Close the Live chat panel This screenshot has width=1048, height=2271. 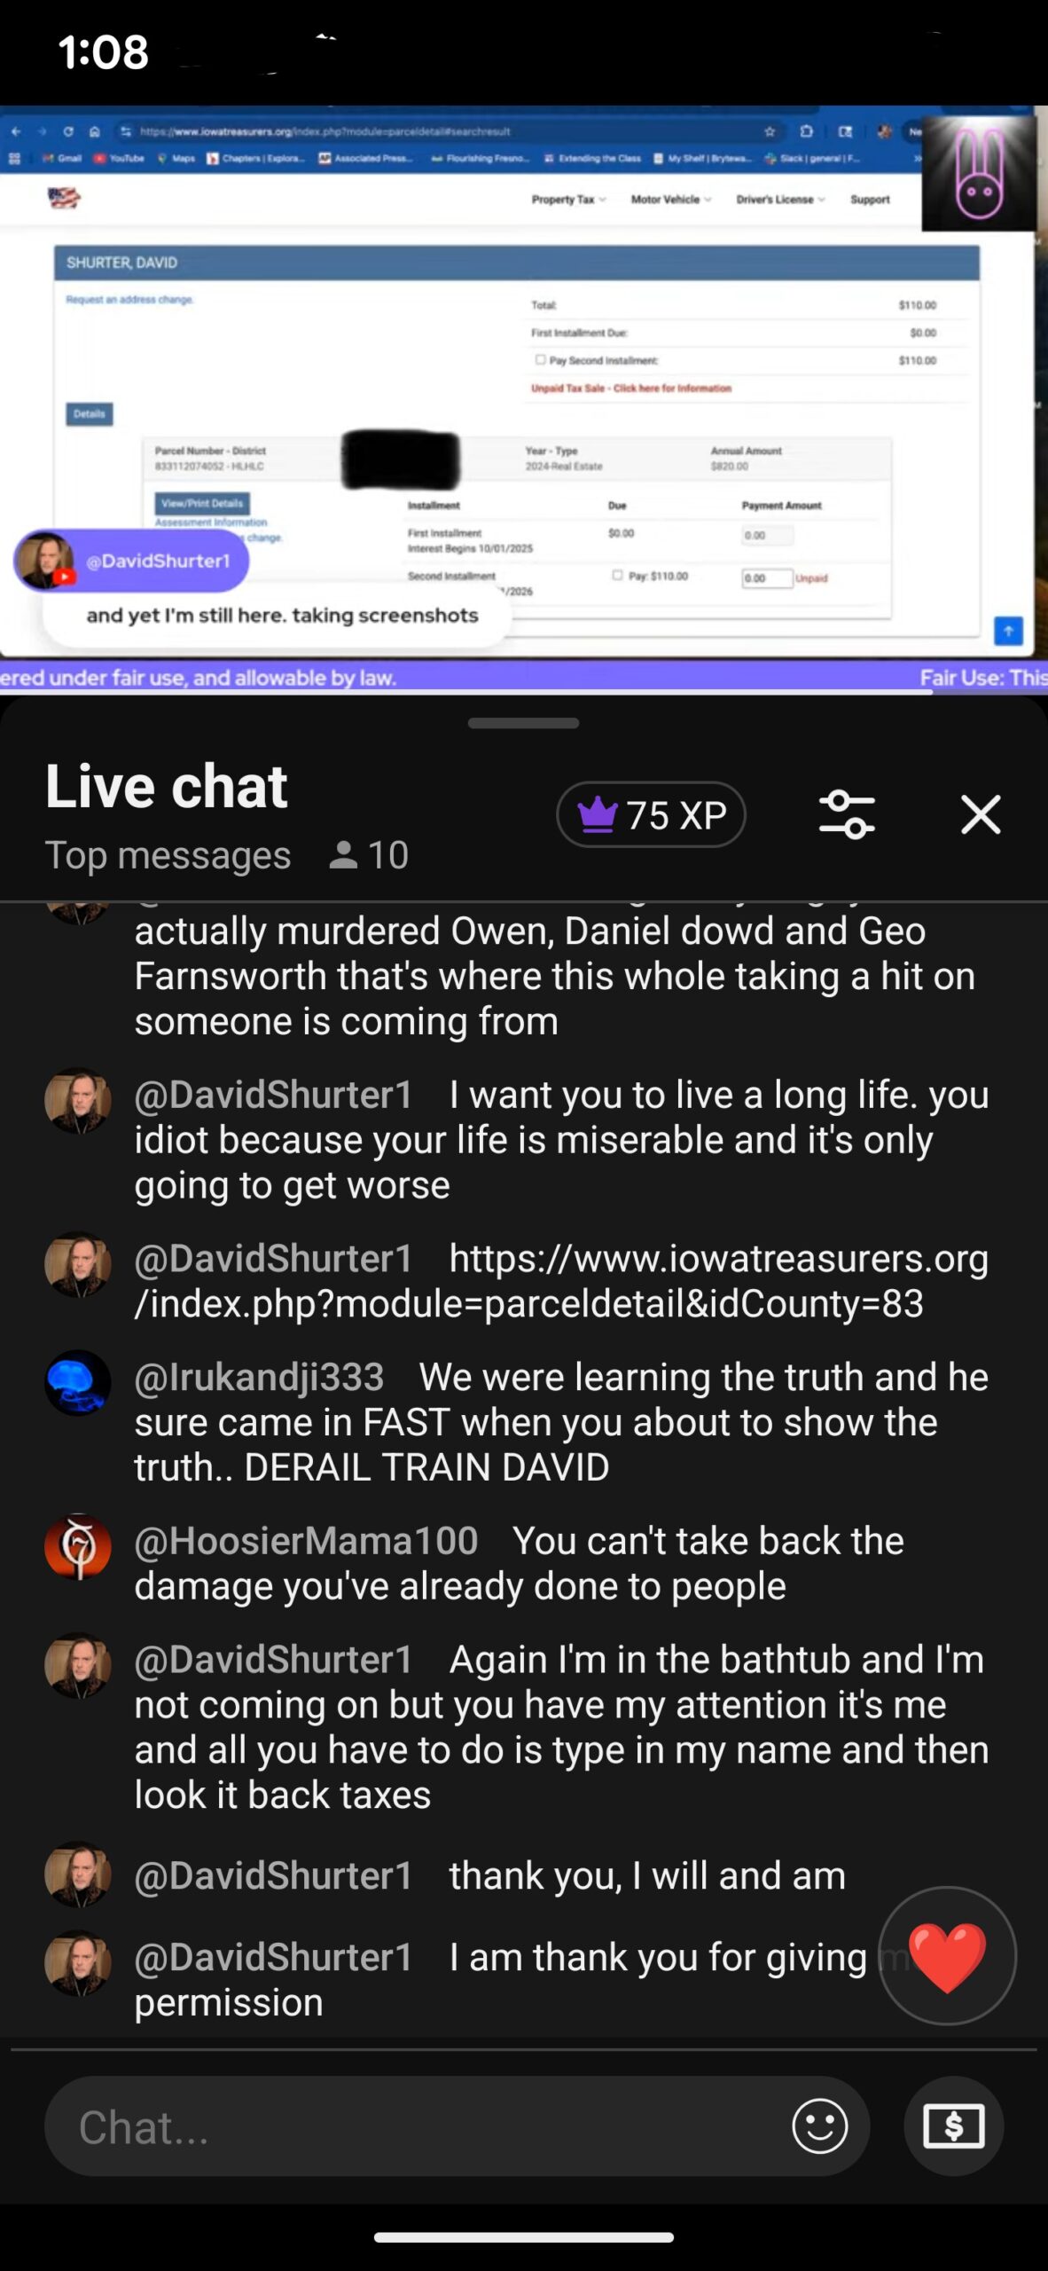click(x=981, y=814)
